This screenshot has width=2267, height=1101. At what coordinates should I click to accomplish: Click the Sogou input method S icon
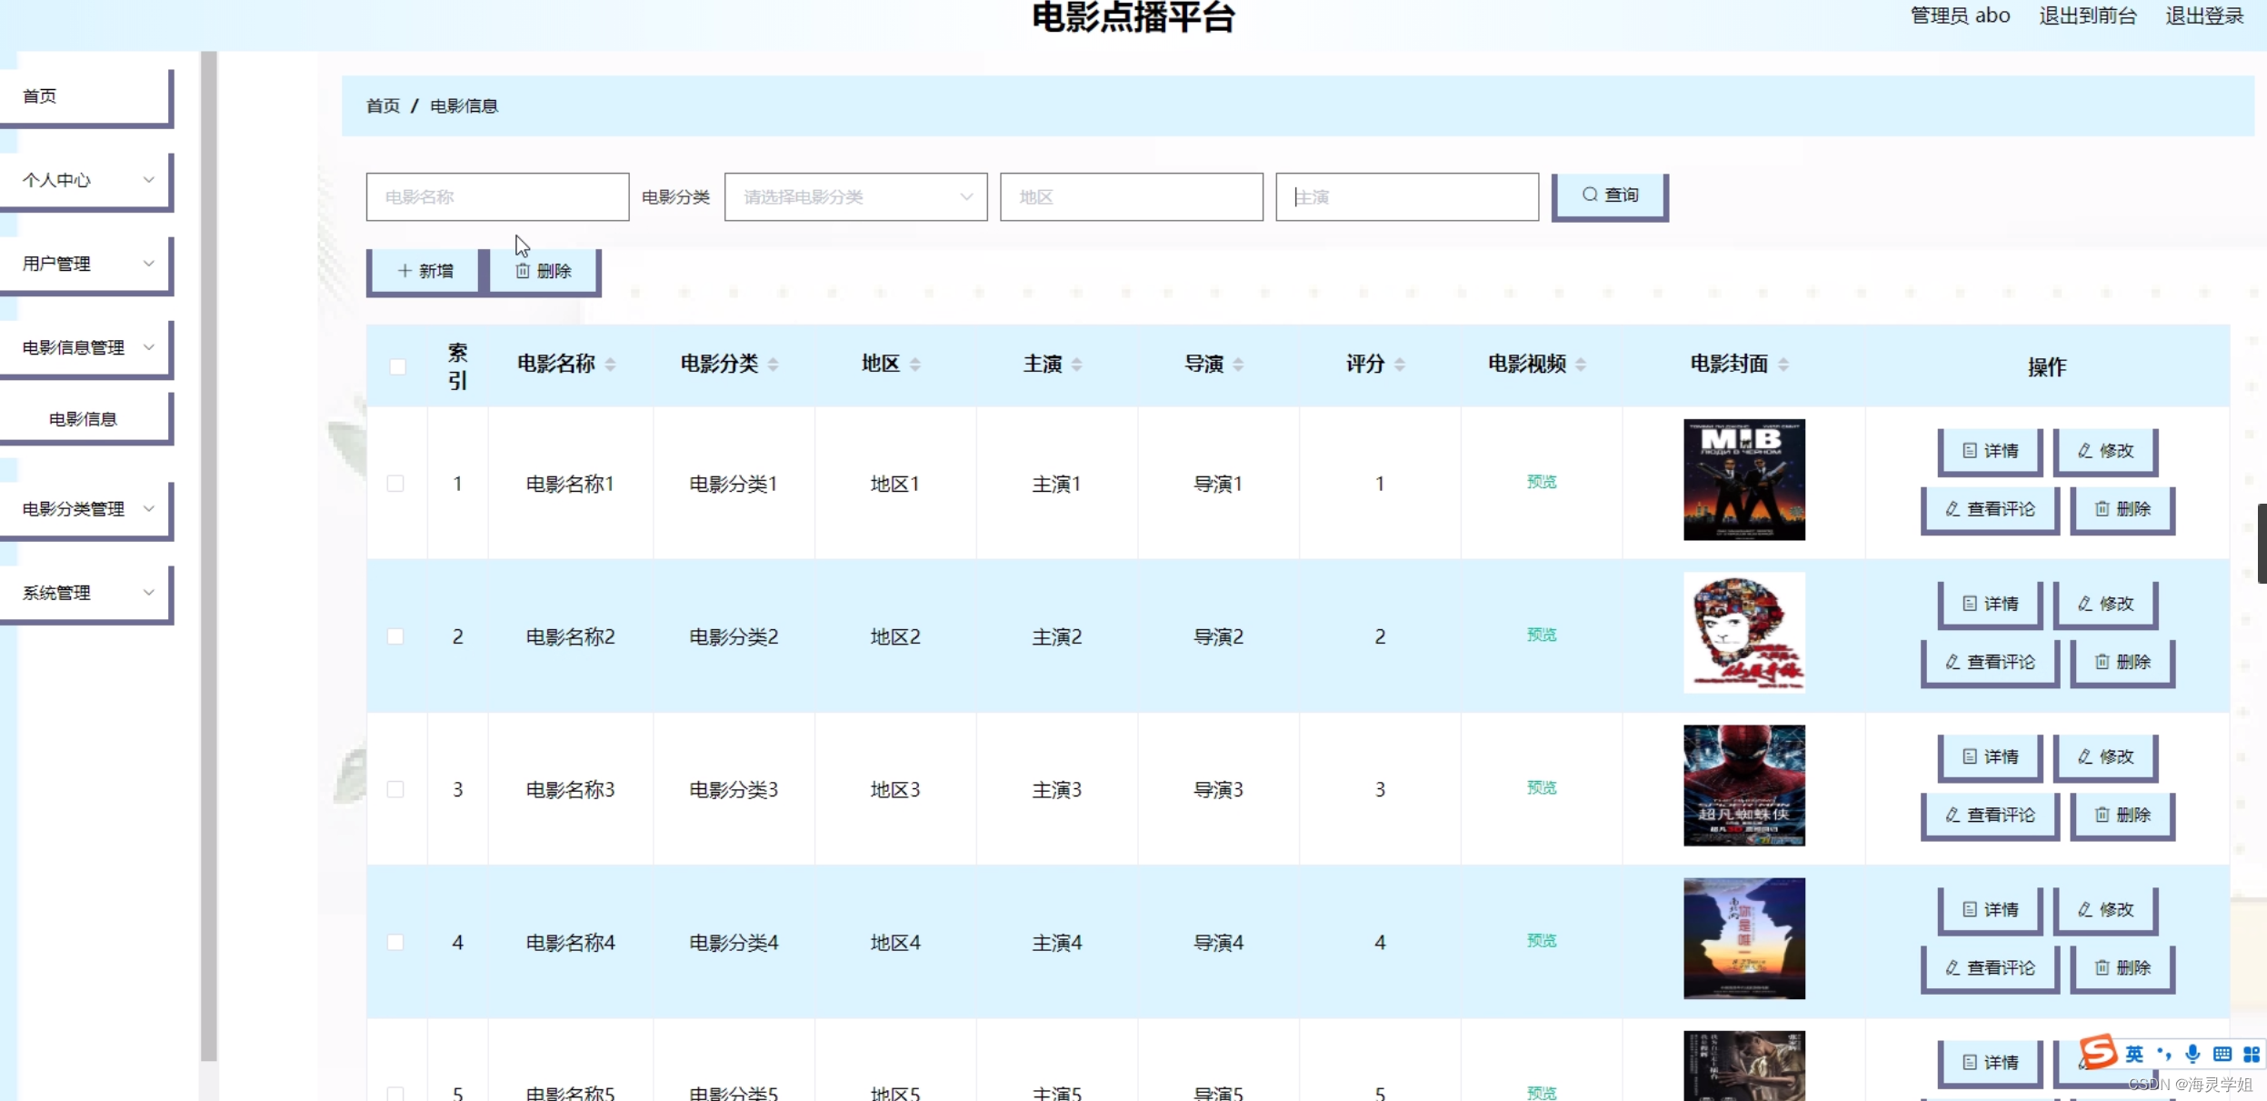[x=2098, y=1052]
